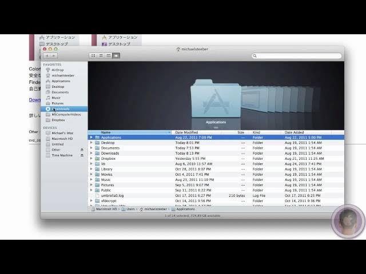This screenshot has width=366, height=274.
Task: Sort by the Kind column header
Action: (256, 132)
